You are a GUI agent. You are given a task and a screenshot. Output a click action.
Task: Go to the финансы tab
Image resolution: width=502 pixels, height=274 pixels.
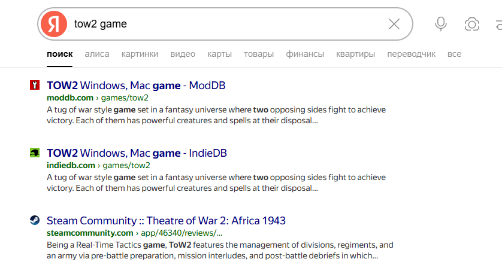[x=305, y=54]
